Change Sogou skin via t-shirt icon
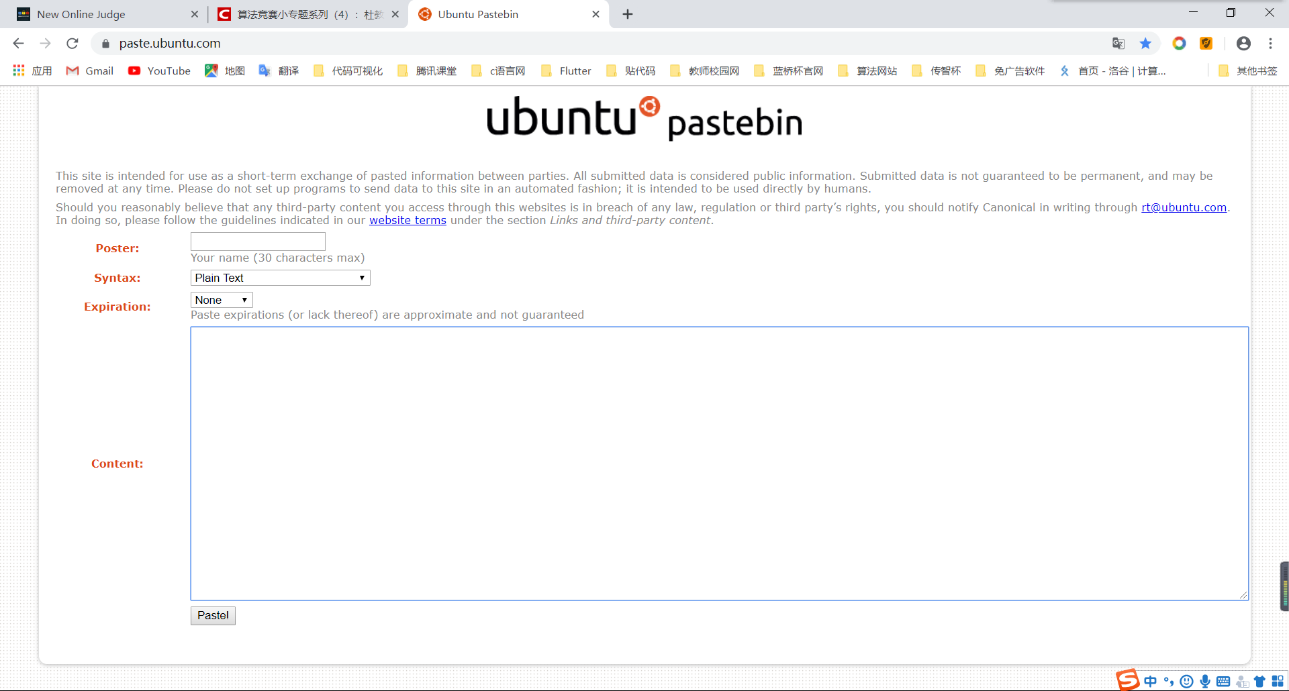The image size is (1289, 691). pyautogui.click(x=1259, y=681)
